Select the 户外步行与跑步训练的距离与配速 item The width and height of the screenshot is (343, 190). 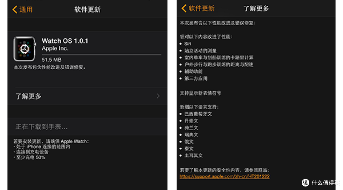coord(219,64)
